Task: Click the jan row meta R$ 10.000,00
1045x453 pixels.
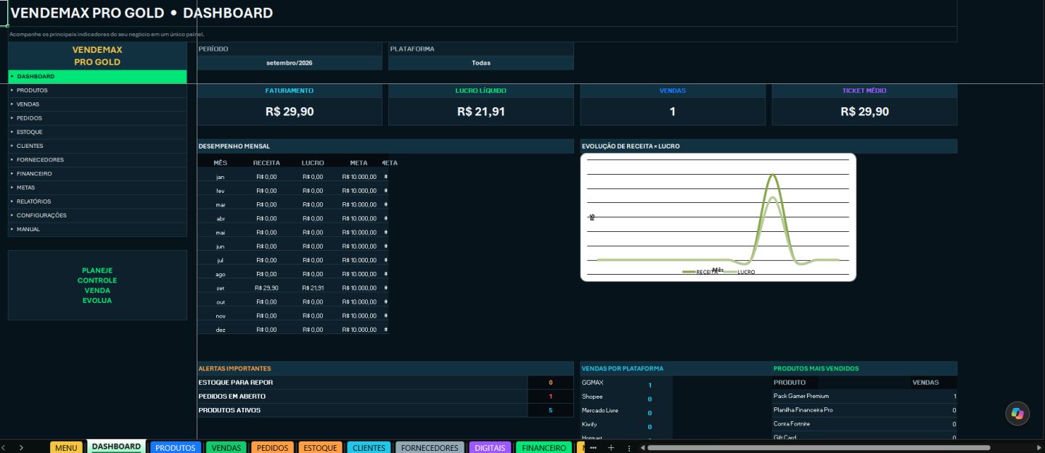Action: 359,177
